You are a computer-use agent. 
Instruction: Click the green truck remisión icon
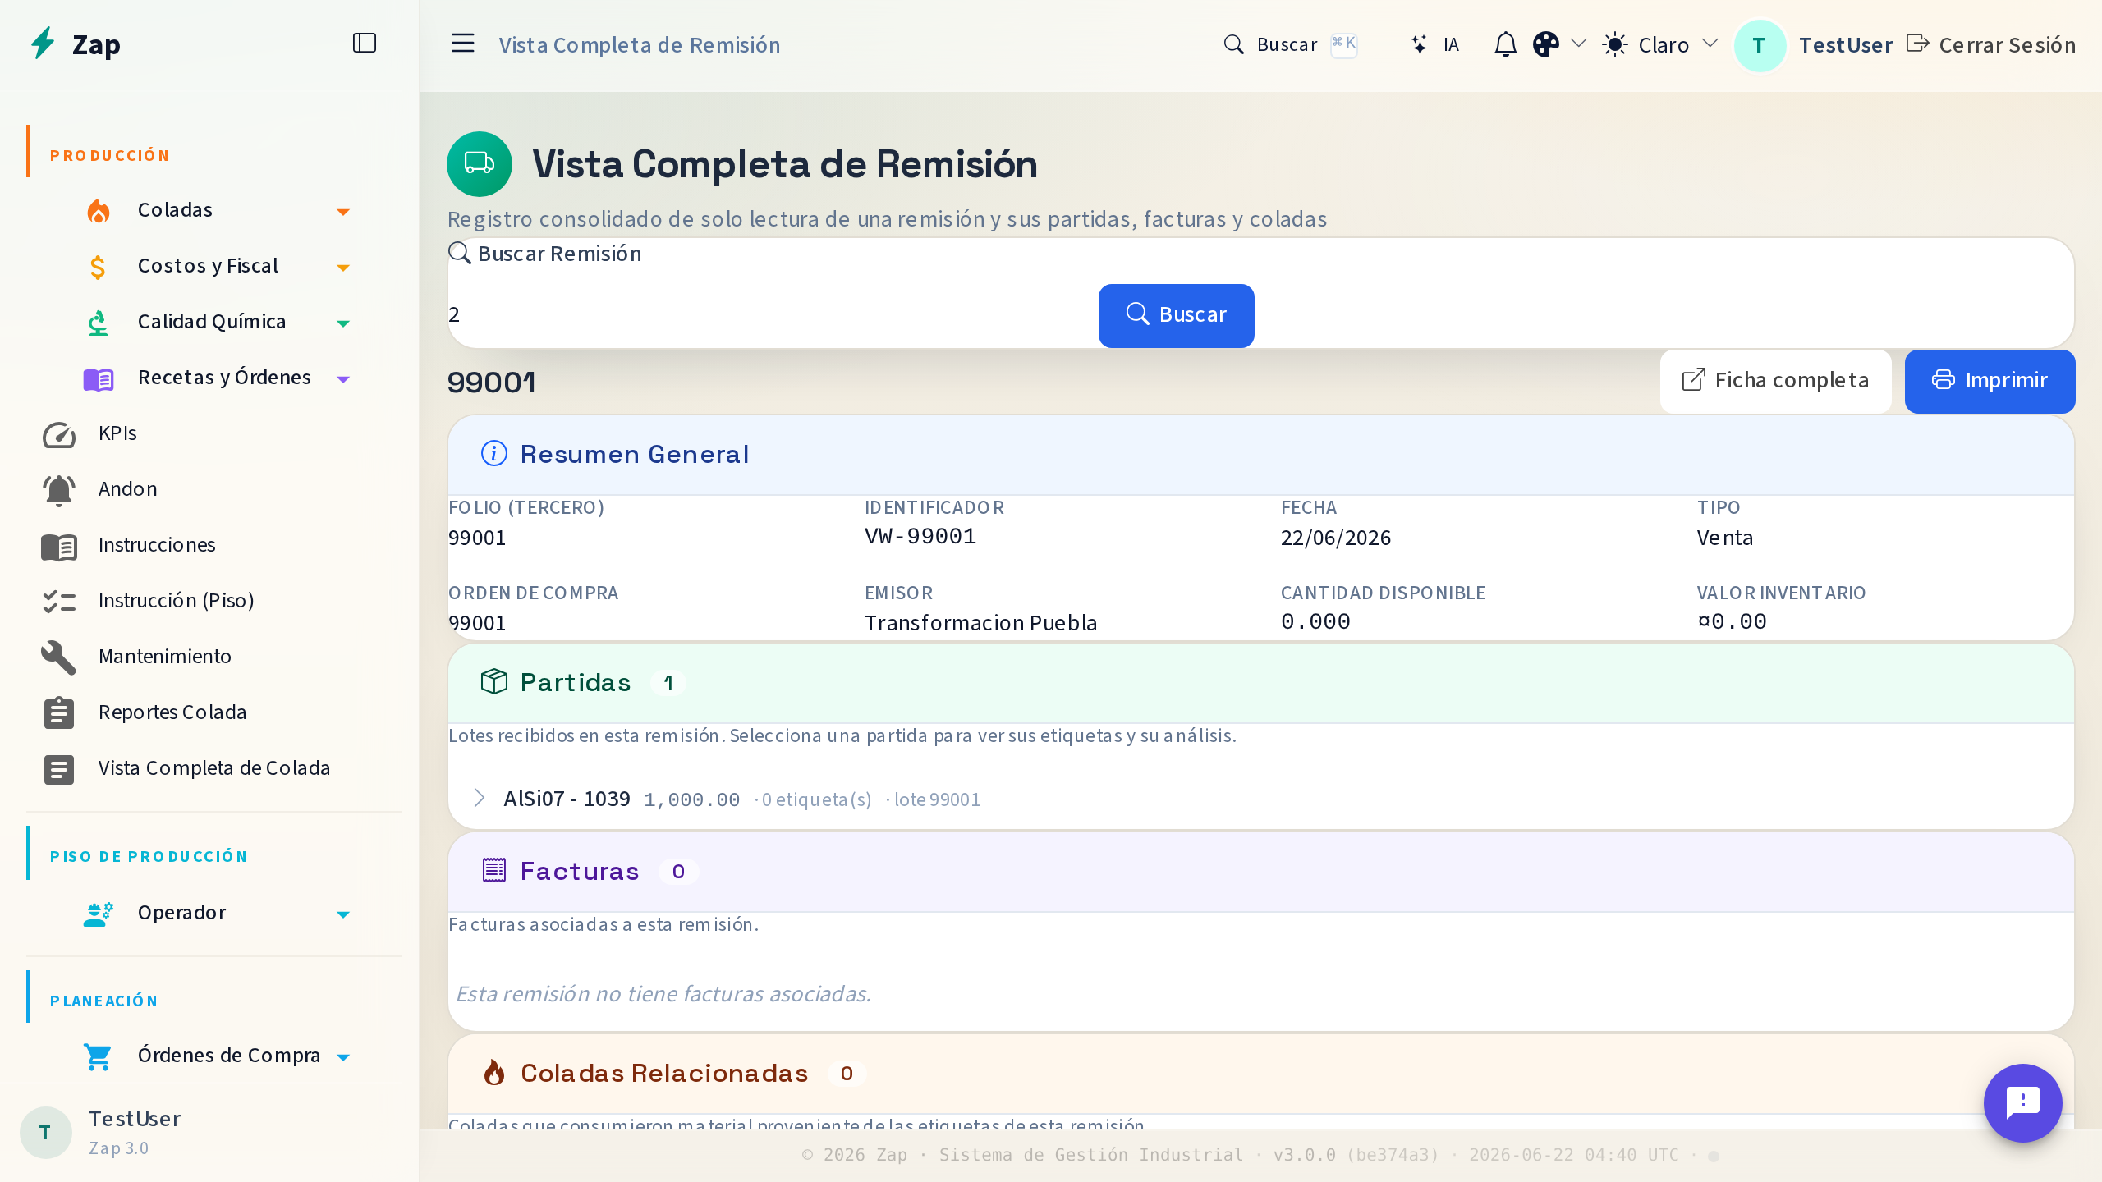tap(480, 164)
